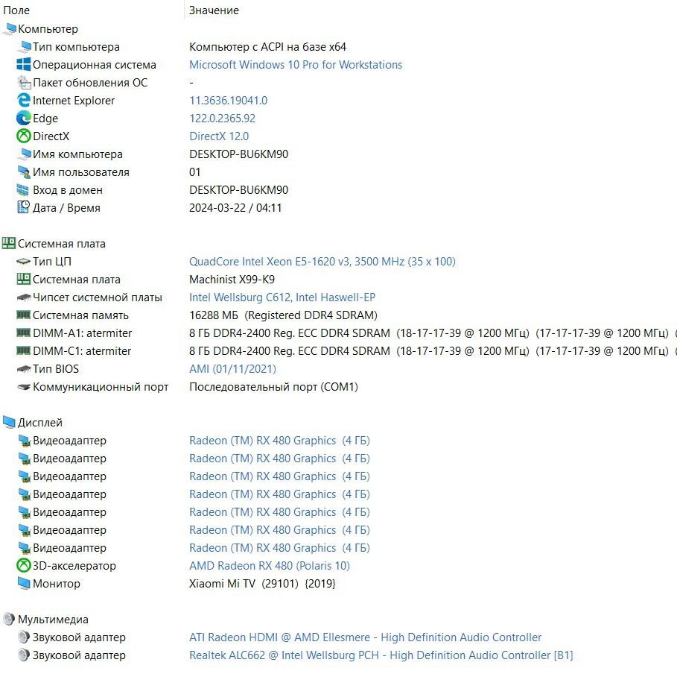Click the Edge browser icon
677x674 pixels.
[23, 118]
